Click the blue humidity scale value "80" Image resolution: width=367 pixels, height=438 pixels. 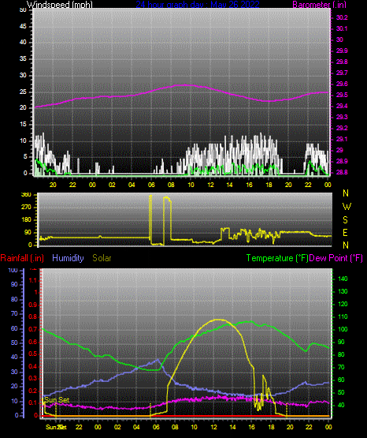point(14,299)
